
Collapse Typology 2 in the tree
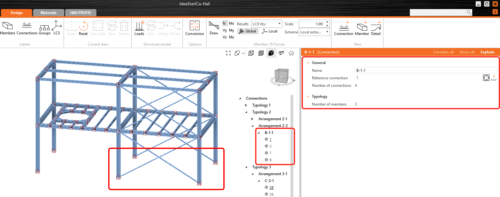(246, 112)
